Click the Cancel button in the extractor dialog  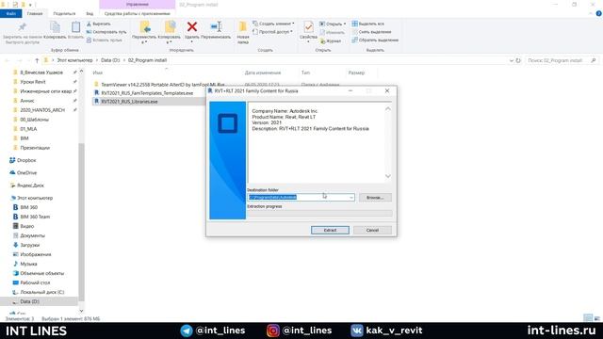[372, 230]
